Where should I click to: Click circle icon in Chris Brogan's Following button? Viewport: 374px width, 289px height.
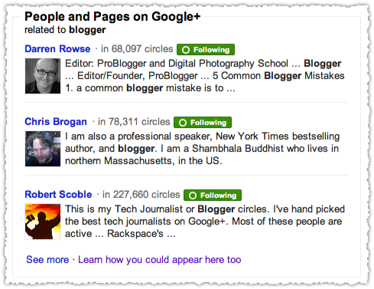click(x=183, y=123)
